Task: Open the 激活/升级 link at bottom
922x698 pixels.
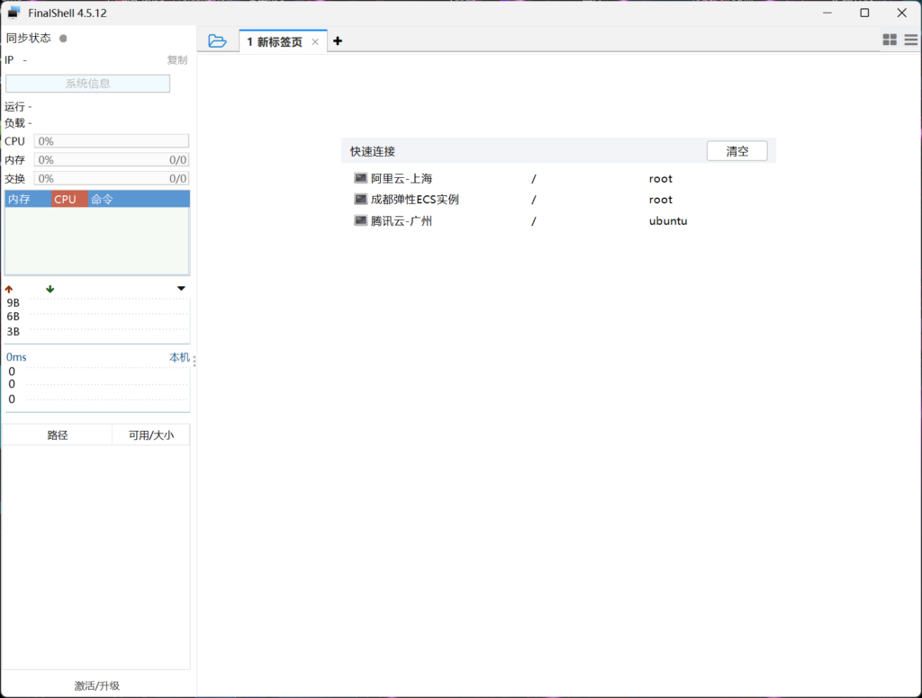Action: click(x=97, y=685)
